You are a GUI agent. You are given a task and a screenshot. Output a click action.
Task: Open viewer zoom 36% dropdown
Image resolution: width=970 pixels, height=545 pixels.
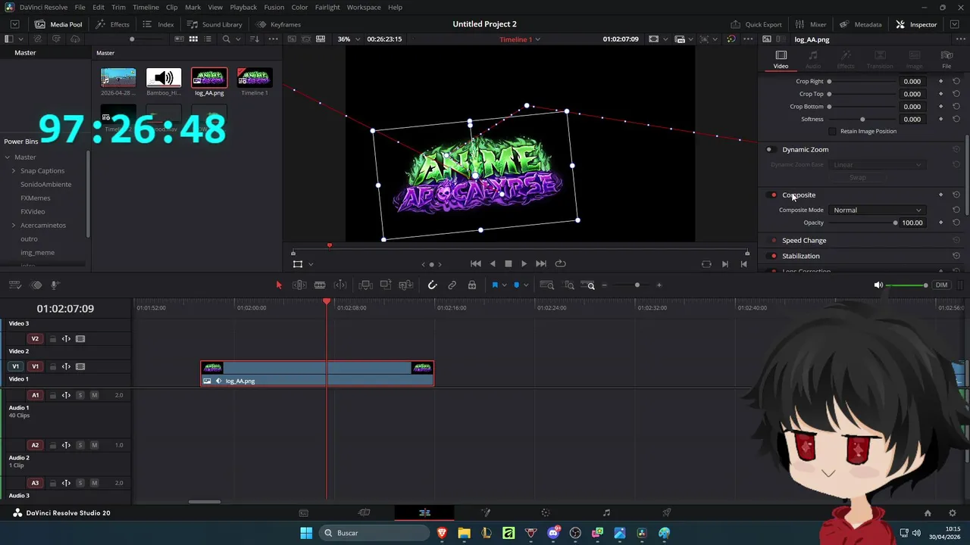click(x=350, y=39)
